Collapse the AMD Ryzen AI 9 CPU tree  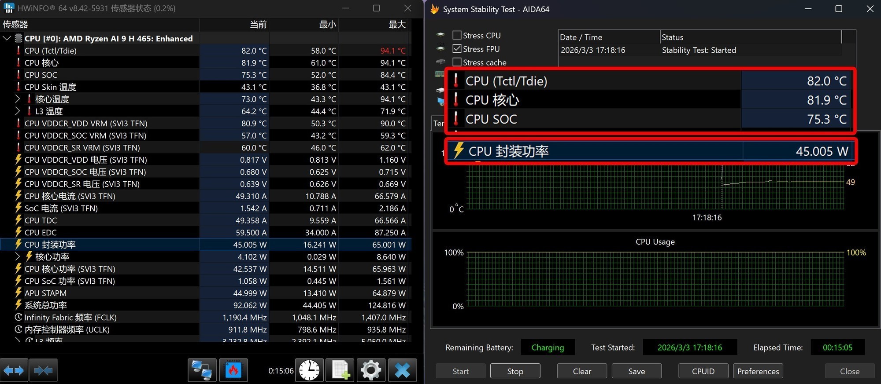tap(7, 38)
